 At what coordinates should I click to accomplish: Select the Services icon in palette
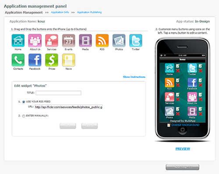click(52, 40)
